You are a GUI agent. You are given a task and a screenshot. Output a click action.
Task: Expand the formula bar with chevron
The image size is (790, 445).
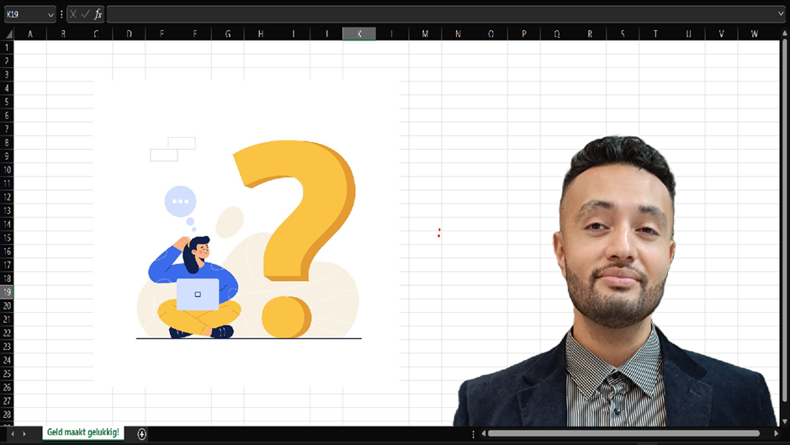point(782,14)
